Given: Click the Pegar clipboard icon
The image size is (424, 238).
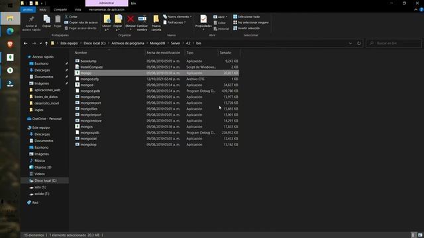Looking at the screenshot, I should pos(58,21).
